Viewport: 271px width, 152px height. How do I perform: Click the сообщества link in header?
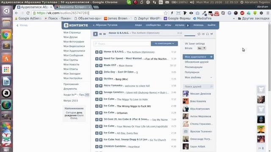click(153, 25)
